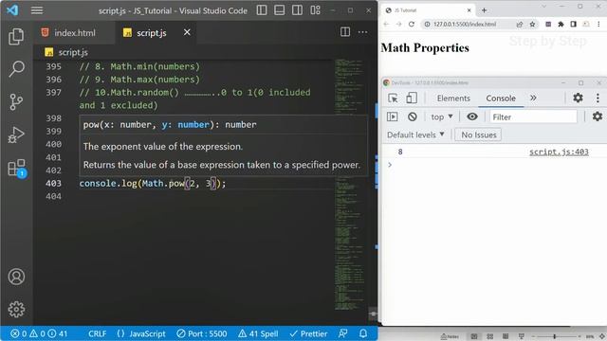Open the editor More Actions ellipsis
Image resolution: width=607 pixels, height=341 pixels.
pos(362,32)
